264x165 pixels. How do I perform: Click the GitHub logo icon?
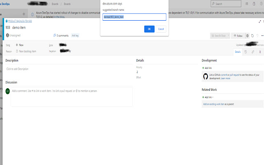(x=205, y=76)
